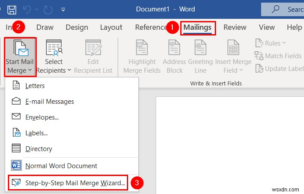
Task: Select the Mailings tab
Action: click(198, 28)
